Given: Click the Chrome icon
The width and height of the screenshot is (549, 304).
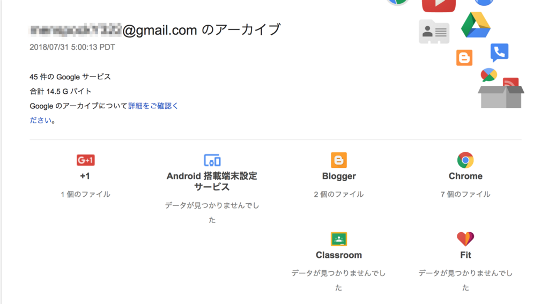Looking at the screenshot, I should pyautogui.click(x=465, y=160).
